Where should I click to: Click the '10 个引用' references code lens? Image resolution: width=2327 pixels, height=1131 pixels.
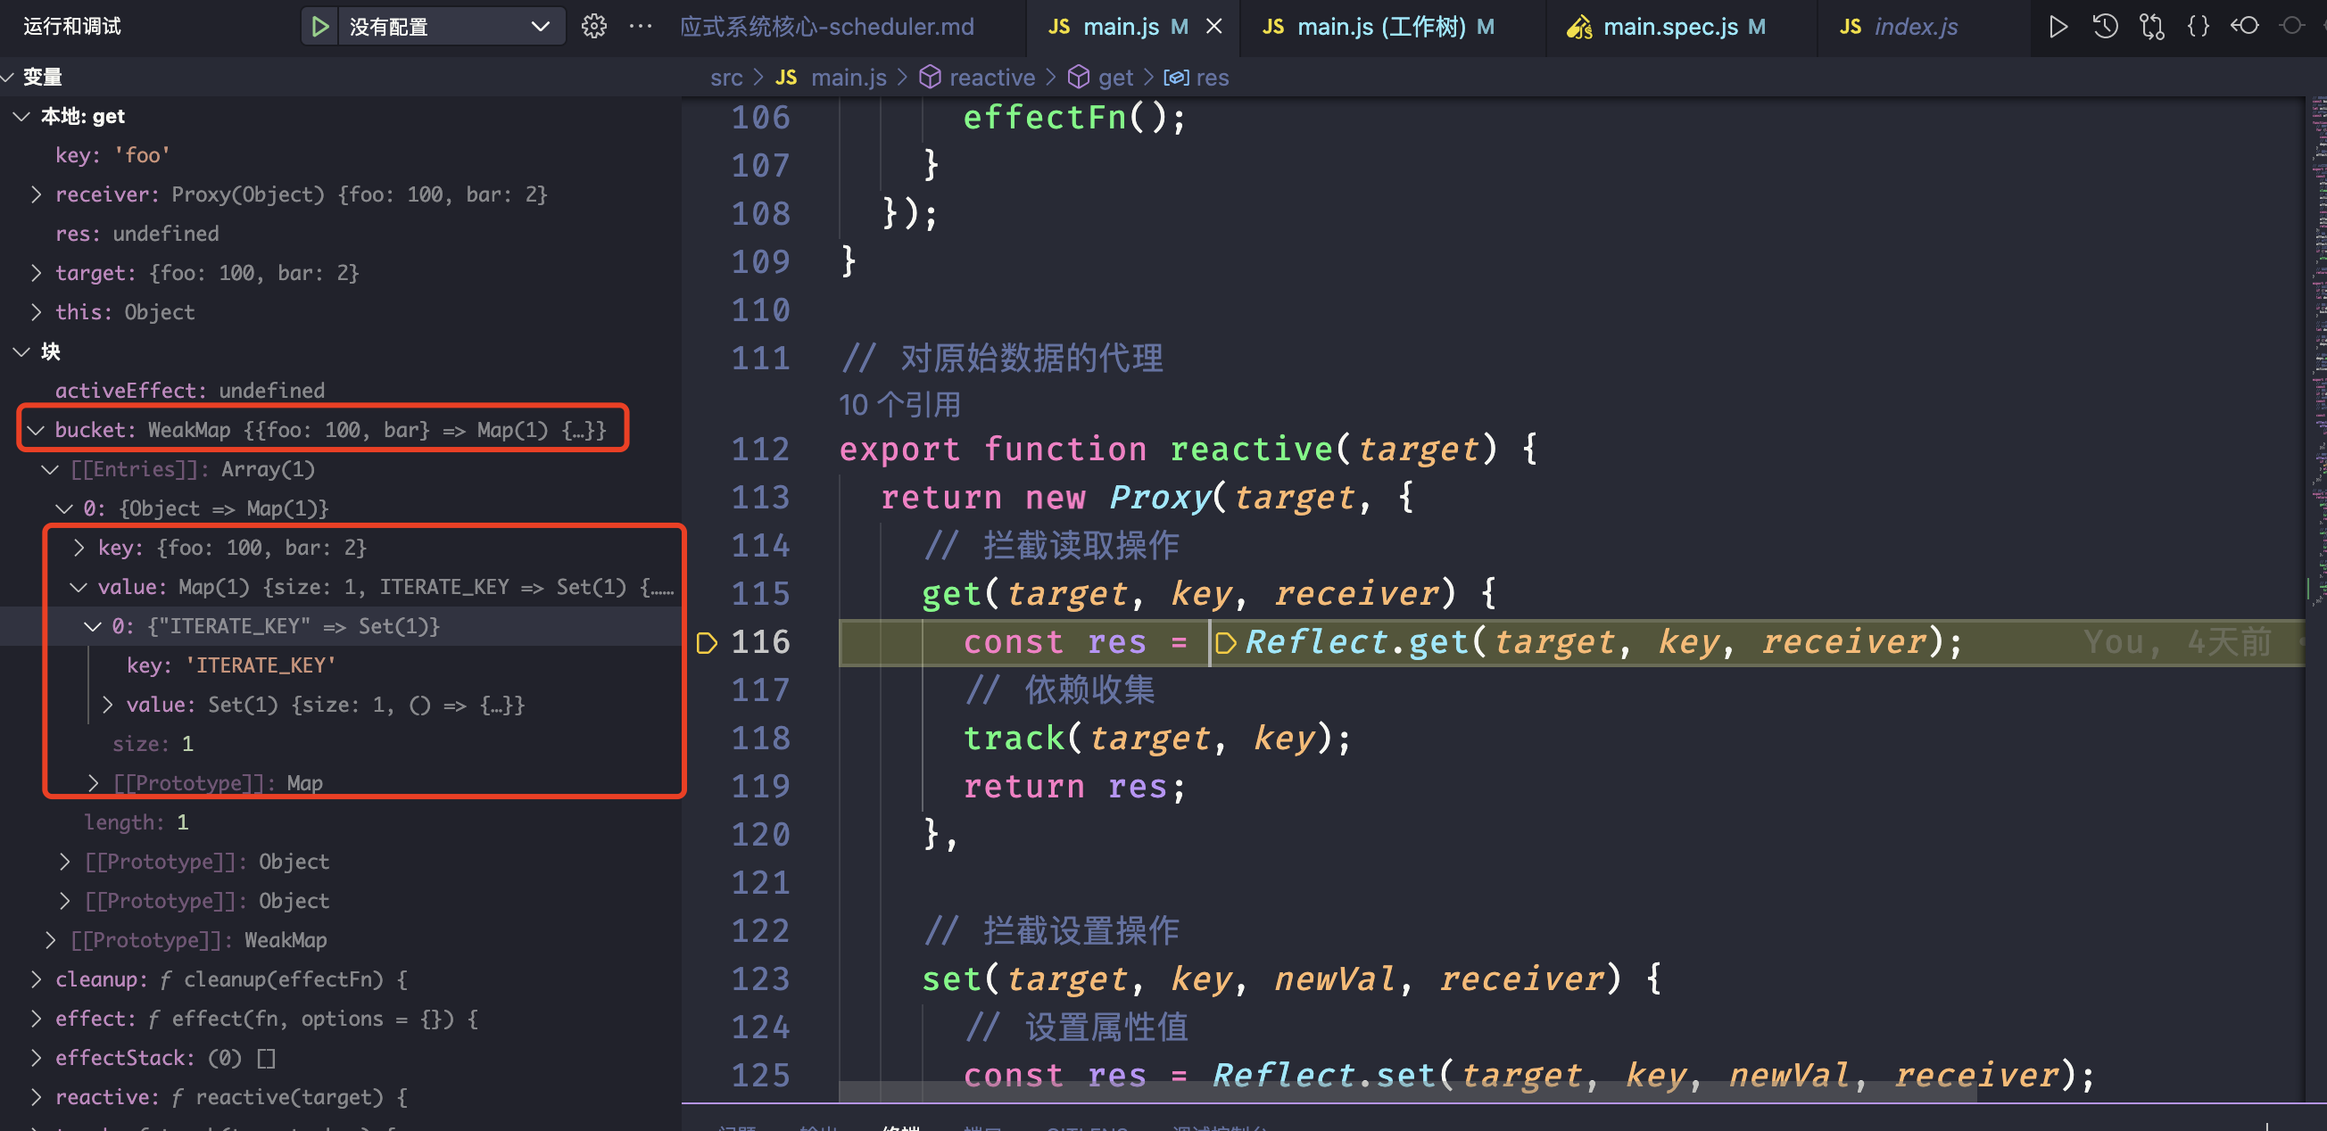coord(899,405)
